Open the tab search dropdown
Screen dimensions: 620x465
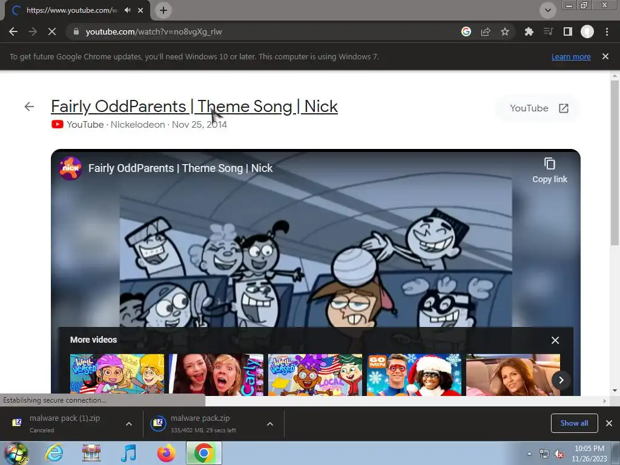[547, 10]
